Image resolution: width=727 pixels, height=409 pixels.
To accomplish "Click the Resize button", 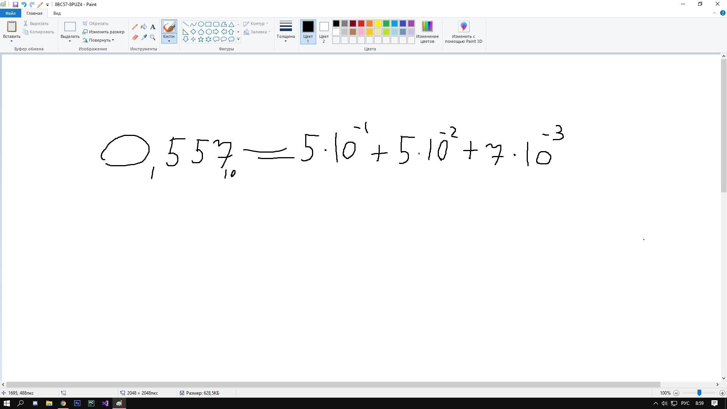I will 104,32.
